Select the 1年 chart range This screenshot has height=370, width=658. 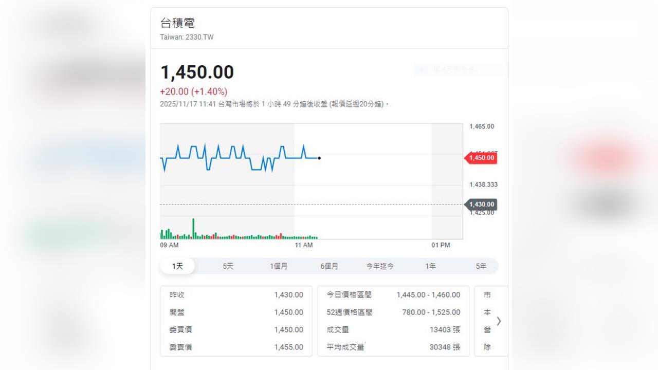pyautogui.click(x=430, y=266)
